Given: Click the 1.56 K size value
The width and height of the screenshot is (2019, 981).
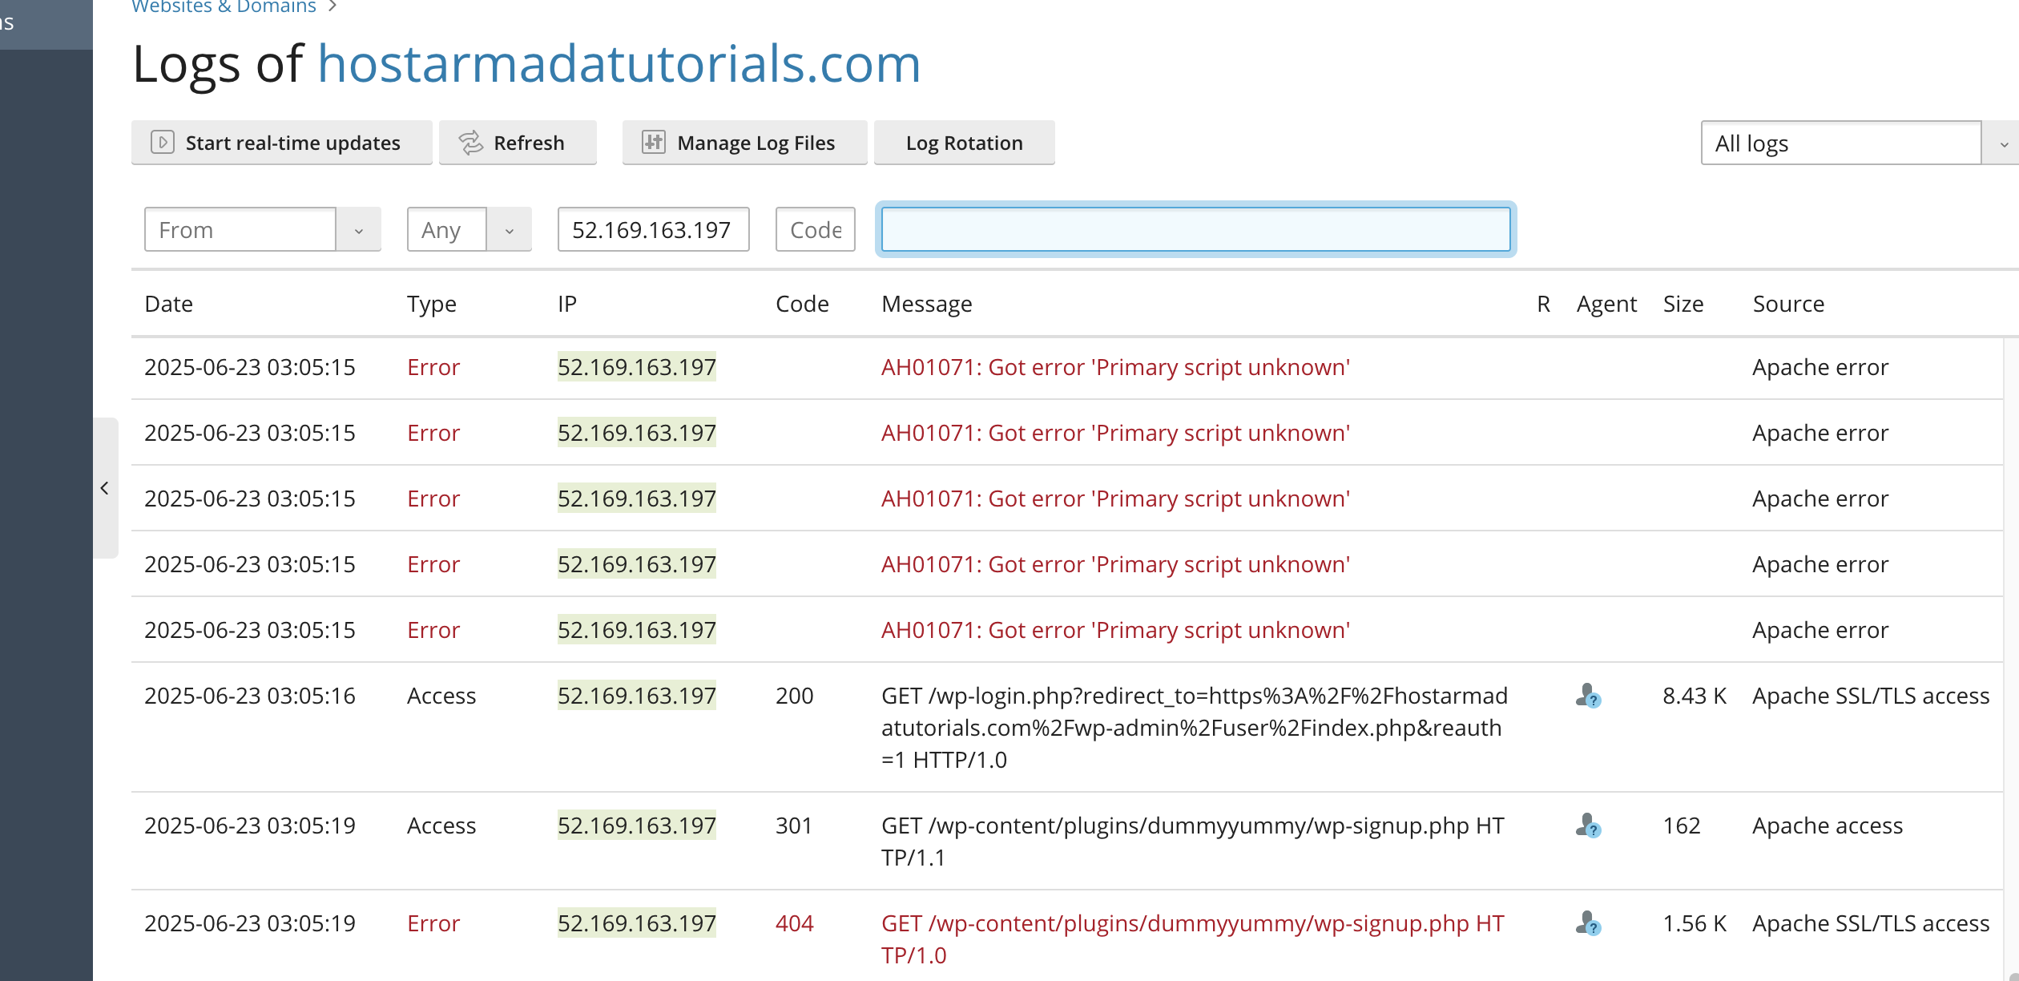Looking at the screenshot, I should [1695, 923].
